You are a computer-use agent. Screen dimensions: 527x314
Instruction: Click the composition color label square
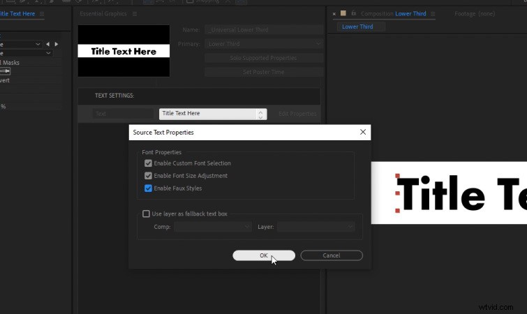point(343,13)
